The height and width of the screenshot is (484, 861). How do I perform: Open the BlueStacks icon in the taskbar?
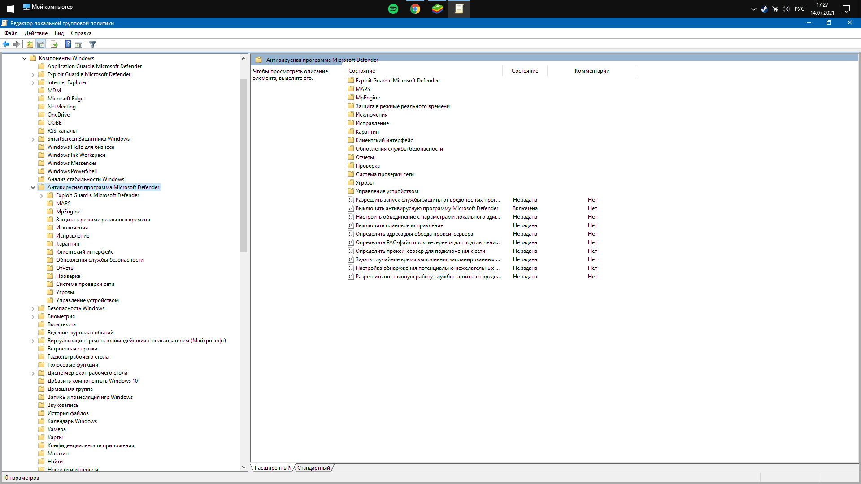coord(437,9)
